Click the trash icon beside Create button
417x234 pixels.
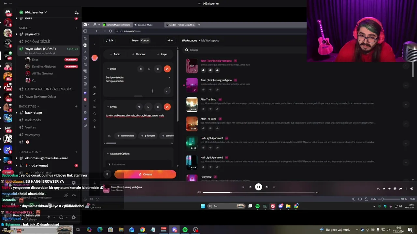tap(107, 175)
